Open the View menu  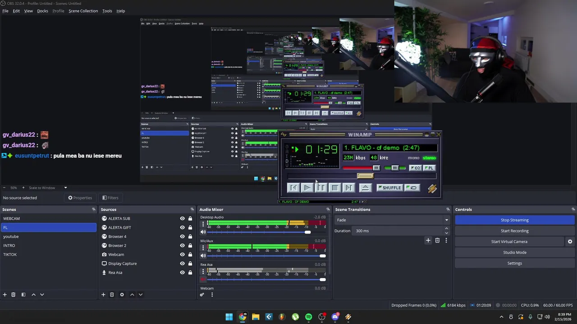pyautogui.click(x=28, y=11)
